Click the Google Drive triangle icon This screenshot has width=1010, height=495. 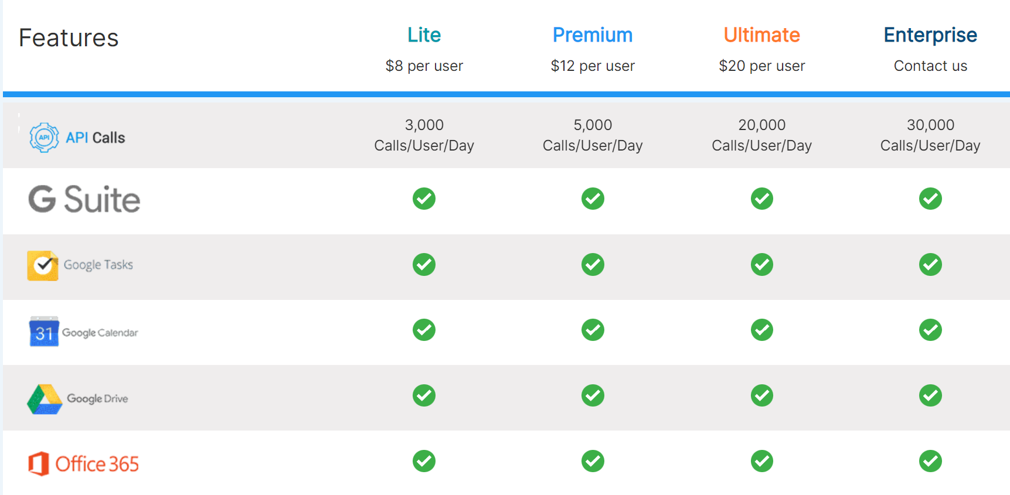45,399
